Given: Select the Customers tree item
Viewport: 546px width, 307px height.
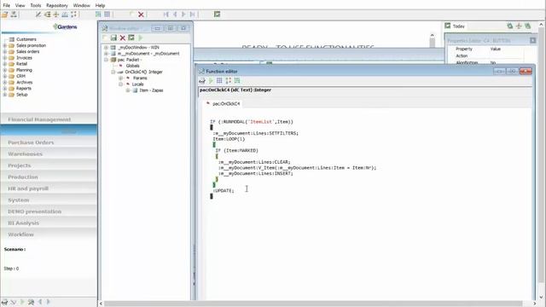Looking at the screenshot, I should click(x=26, y=39).
